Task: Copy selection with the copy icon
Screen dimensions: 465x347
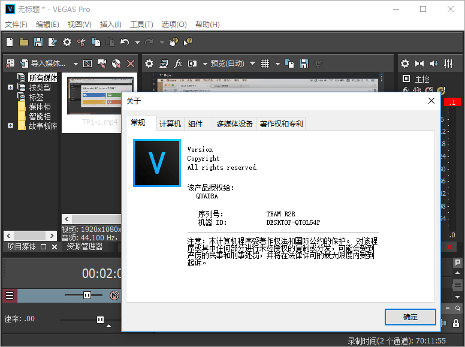Action: [96, 42]
